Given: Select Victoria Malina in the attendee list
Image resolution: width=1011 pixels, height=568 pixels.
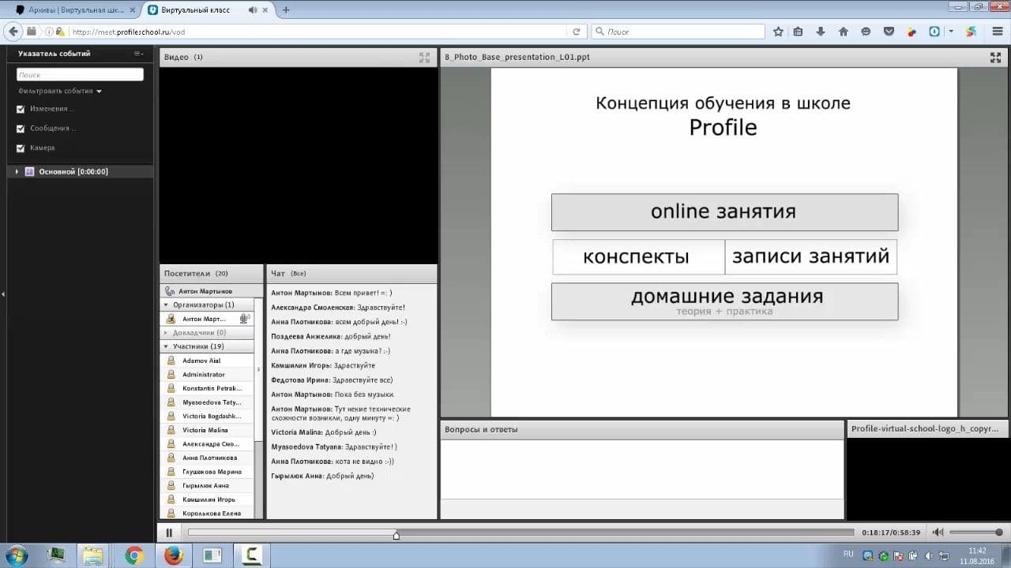Looking at the screenshot, I should tap(207, 430).
